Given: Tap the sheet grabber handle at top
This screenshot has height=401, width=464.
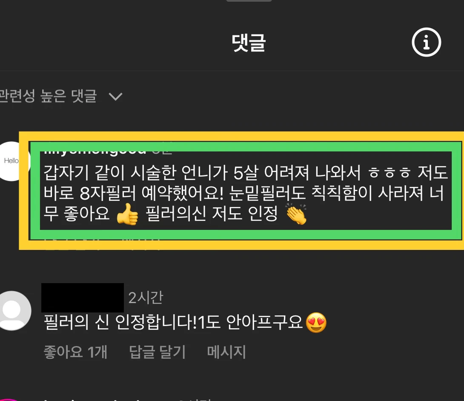Looking at the screenshot, I should pos(249,1).
